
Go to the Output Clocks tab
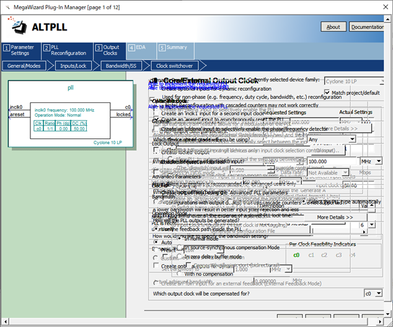[108, 50]
